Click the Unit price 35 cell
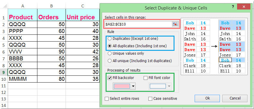 [x=82, y=79]
